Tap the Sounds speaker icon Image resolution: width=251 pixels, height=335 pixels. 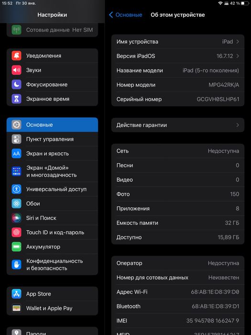16,70
